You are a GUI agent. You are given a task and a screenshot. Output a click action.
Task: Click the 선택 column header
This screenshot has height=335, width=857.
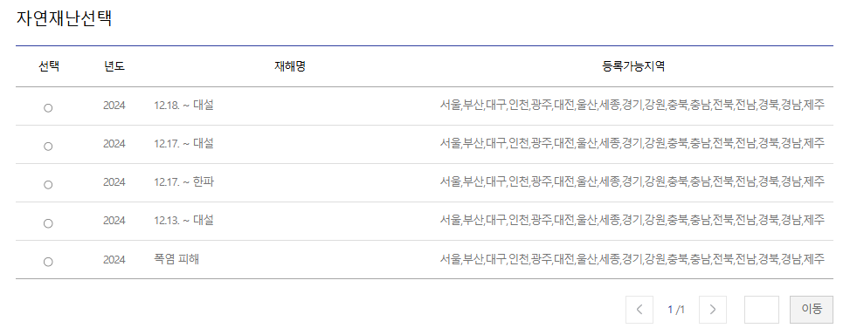coord(49,66)
